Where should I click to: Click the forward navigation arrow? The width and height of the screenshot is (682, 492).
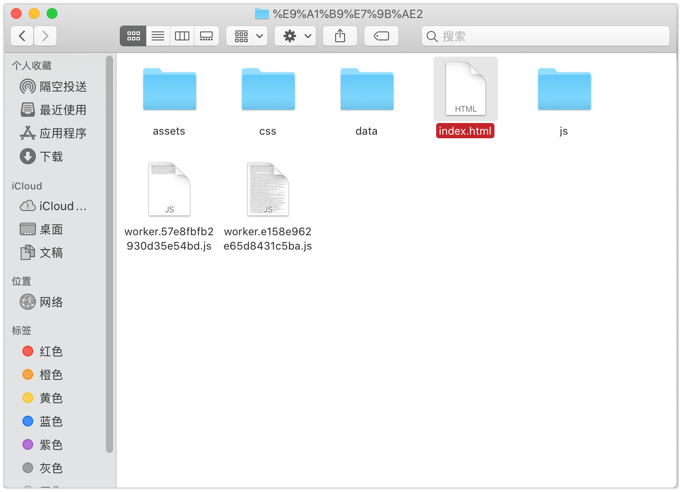45,36
